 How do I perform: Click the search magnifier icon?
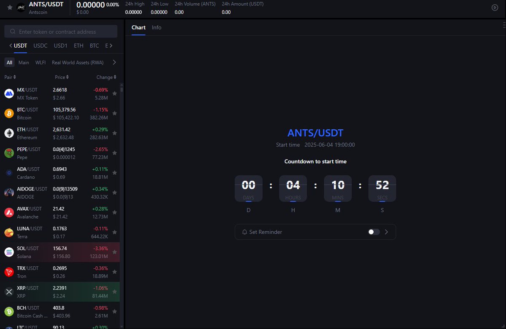pos(12,32)
